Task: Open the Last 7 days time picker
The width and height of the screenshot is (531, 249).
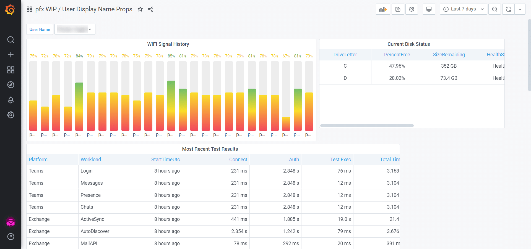Action: [x=463, y=9]
